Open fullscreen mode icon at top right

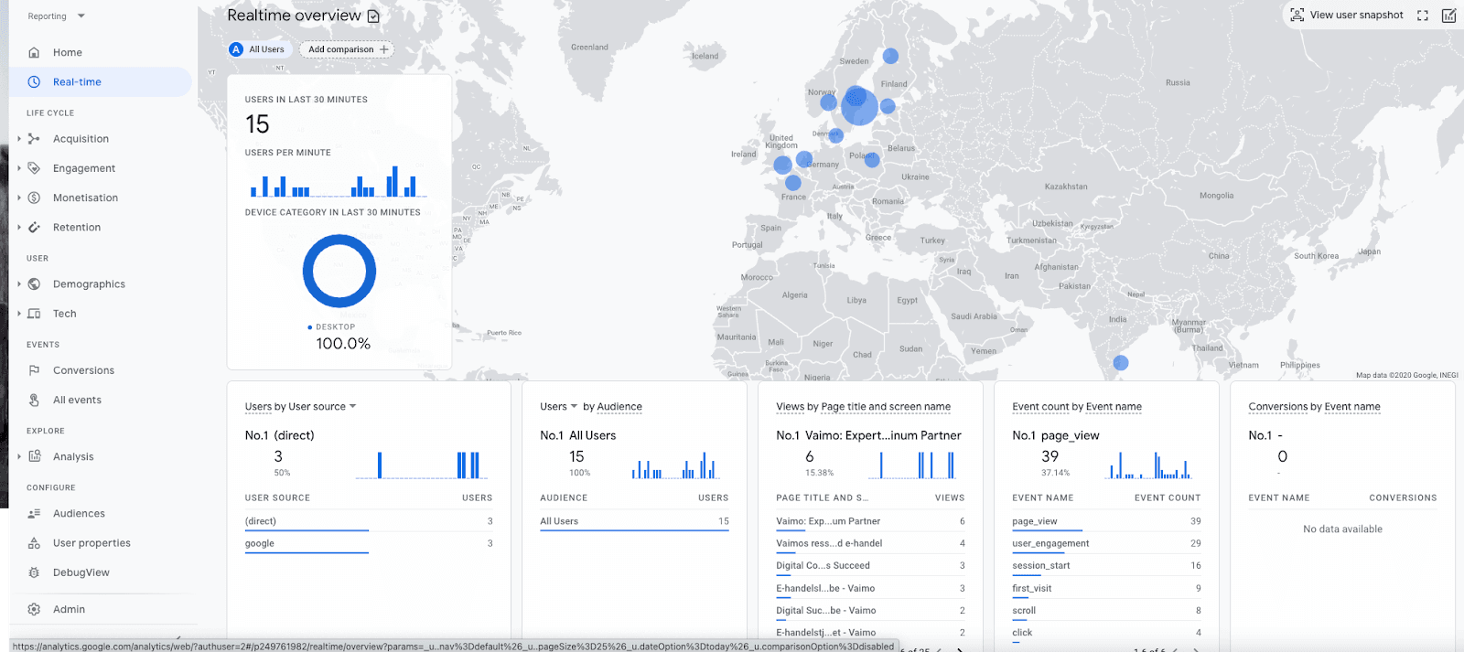(1422, 16)
